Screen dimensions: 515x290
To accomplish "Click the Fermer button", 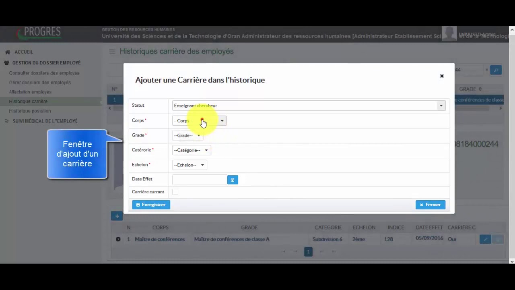I will [x=430, y=205].
